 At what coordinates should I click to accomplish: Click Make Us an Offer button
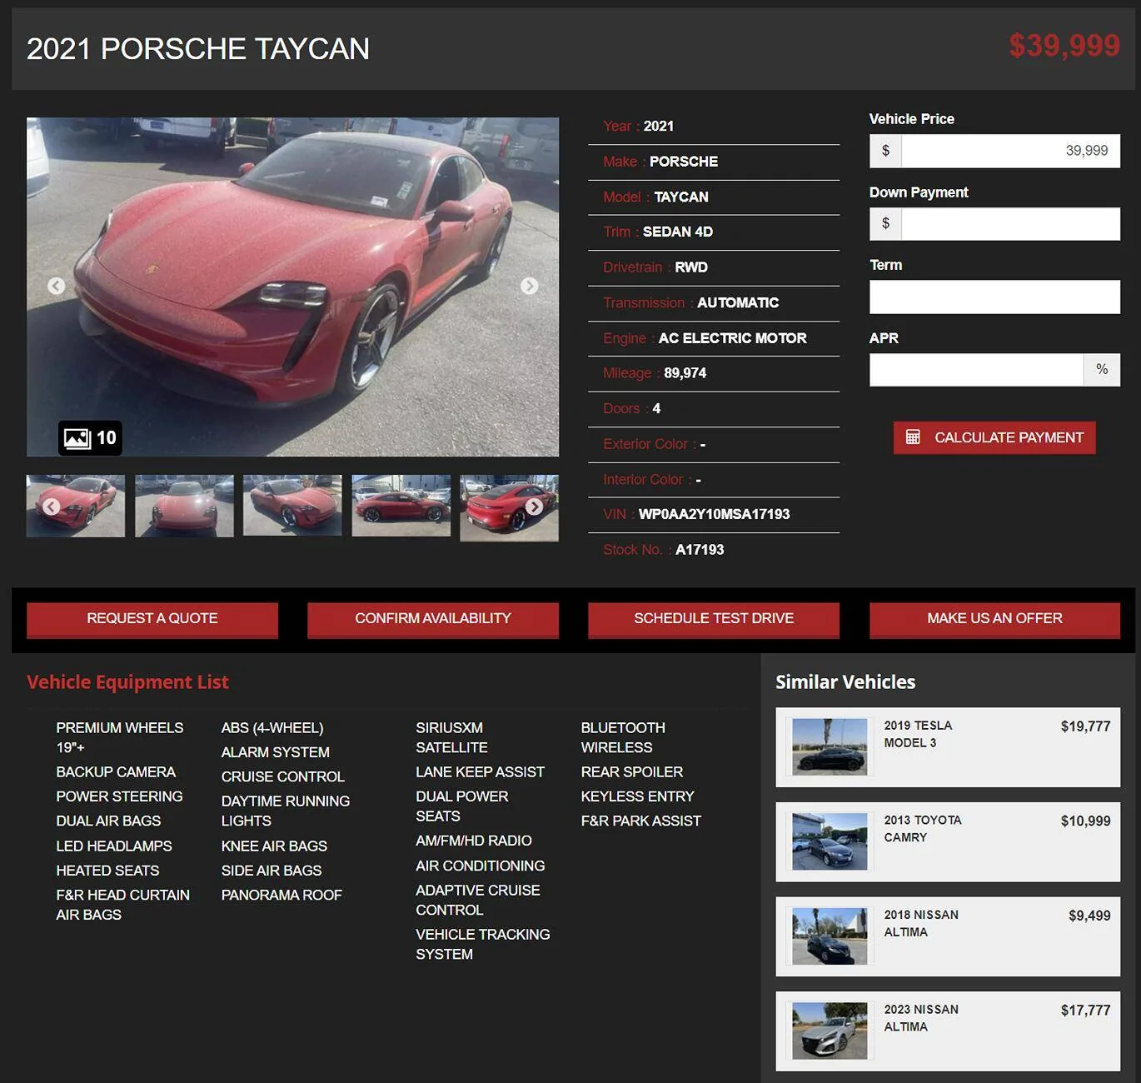994,619
